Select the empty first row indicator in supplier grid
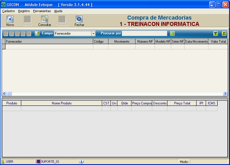Image resolution: width=230 pixels, height=165 pixels. click(4, 47)
